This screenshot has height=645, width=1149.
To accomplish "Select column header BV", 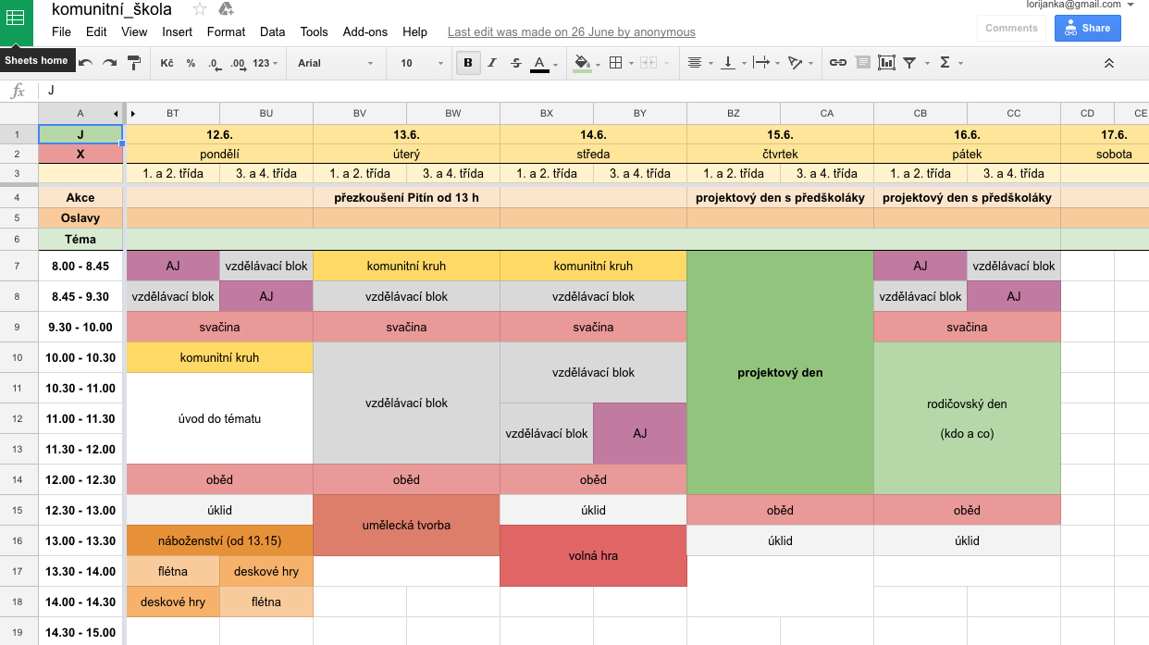I will [x=360, y=113].
